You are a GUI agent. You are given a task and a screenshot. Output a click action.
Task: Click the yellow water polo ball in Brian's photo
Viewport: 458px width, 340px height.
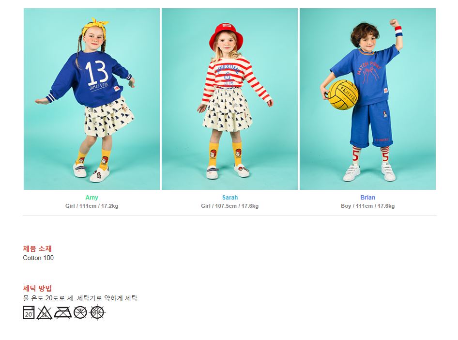(343, 94)
